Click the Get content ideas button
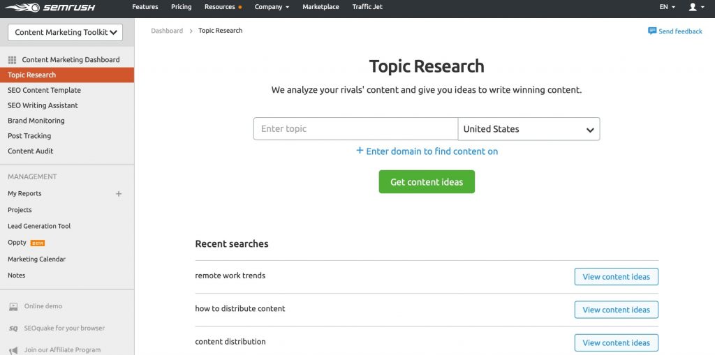 (427, 182)
